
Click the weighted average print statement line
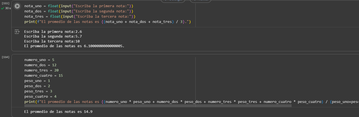(x=191, y=102)
